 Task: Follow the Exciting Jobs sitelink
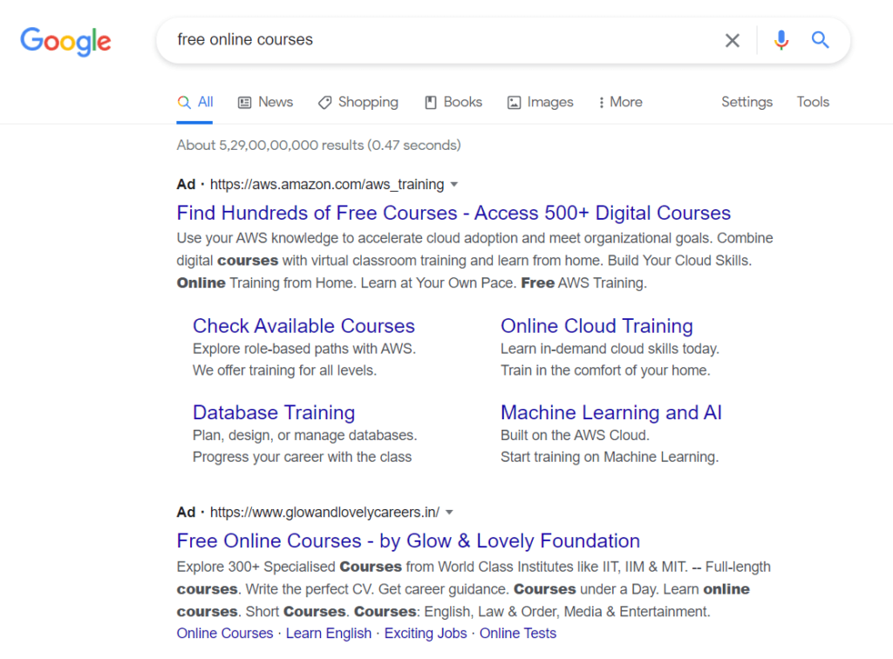click(426, 634)
